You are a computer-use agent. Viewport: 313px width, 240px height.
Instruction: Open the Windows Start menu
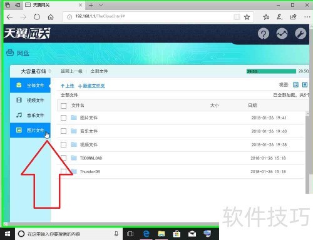(x=8, y=234)
